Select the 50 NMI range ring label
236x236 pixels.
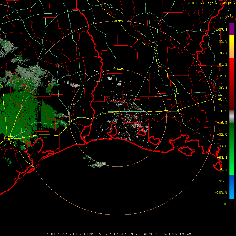pos(118,69)
